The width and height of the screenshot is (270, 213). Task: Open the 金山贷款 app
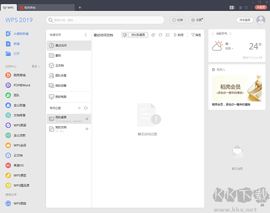16,135
